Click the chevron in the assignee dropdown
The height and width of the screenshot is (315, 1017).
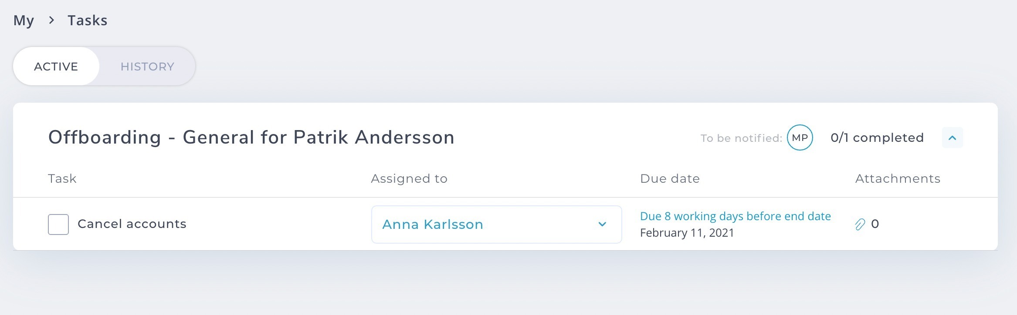(602, 225)
